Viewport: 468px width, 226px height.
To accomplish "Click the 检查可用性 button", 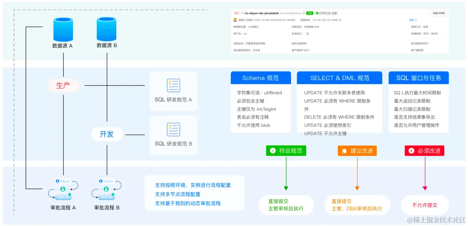I will (439, 13).
